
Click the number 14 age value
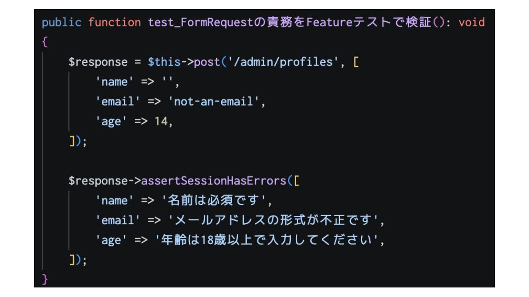click(161, 121)
